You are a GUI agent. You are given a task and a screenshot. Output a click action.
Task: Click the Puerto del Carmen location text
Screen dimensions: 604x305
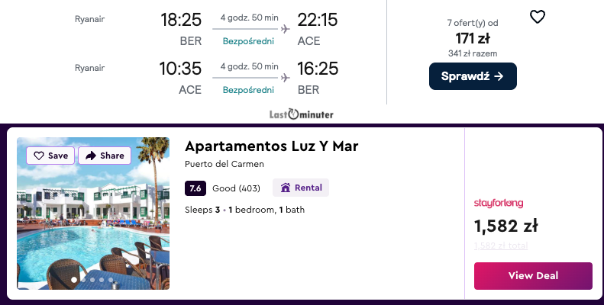(224, 165)
